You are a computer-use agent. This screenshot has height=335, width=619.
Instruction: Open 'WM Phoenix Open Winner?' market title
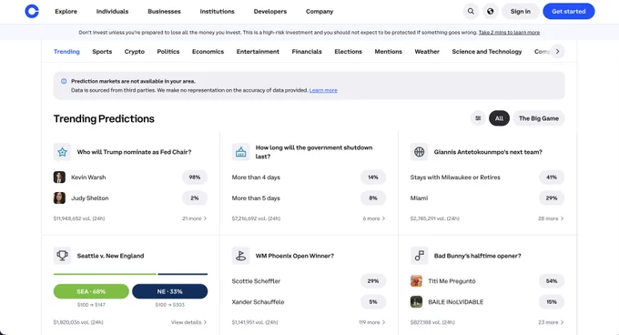pyautogui.click(x=295, y=256)
